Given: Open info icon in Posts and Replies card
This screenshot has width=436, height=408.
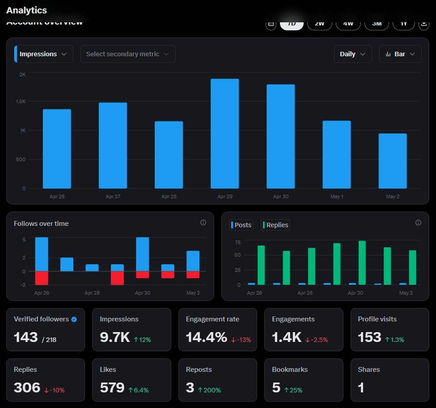Looking at the screenshot, I should (418, 223).
